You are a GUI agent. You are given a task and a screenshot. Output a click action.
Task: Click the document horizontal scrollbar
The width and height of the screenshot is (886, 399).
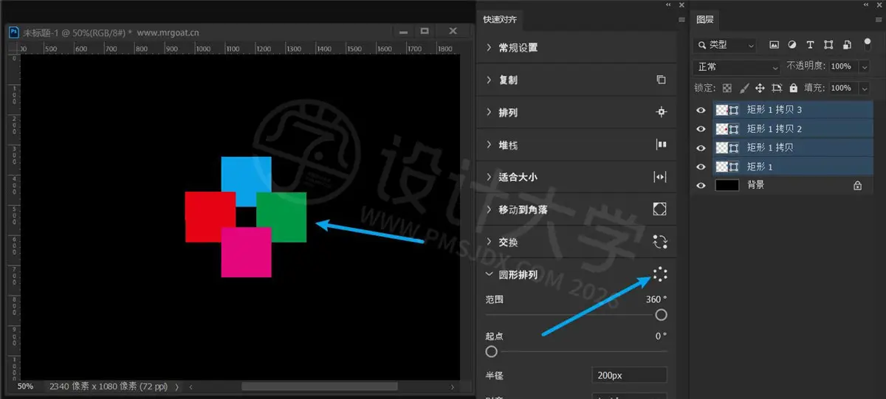(319, 386)
